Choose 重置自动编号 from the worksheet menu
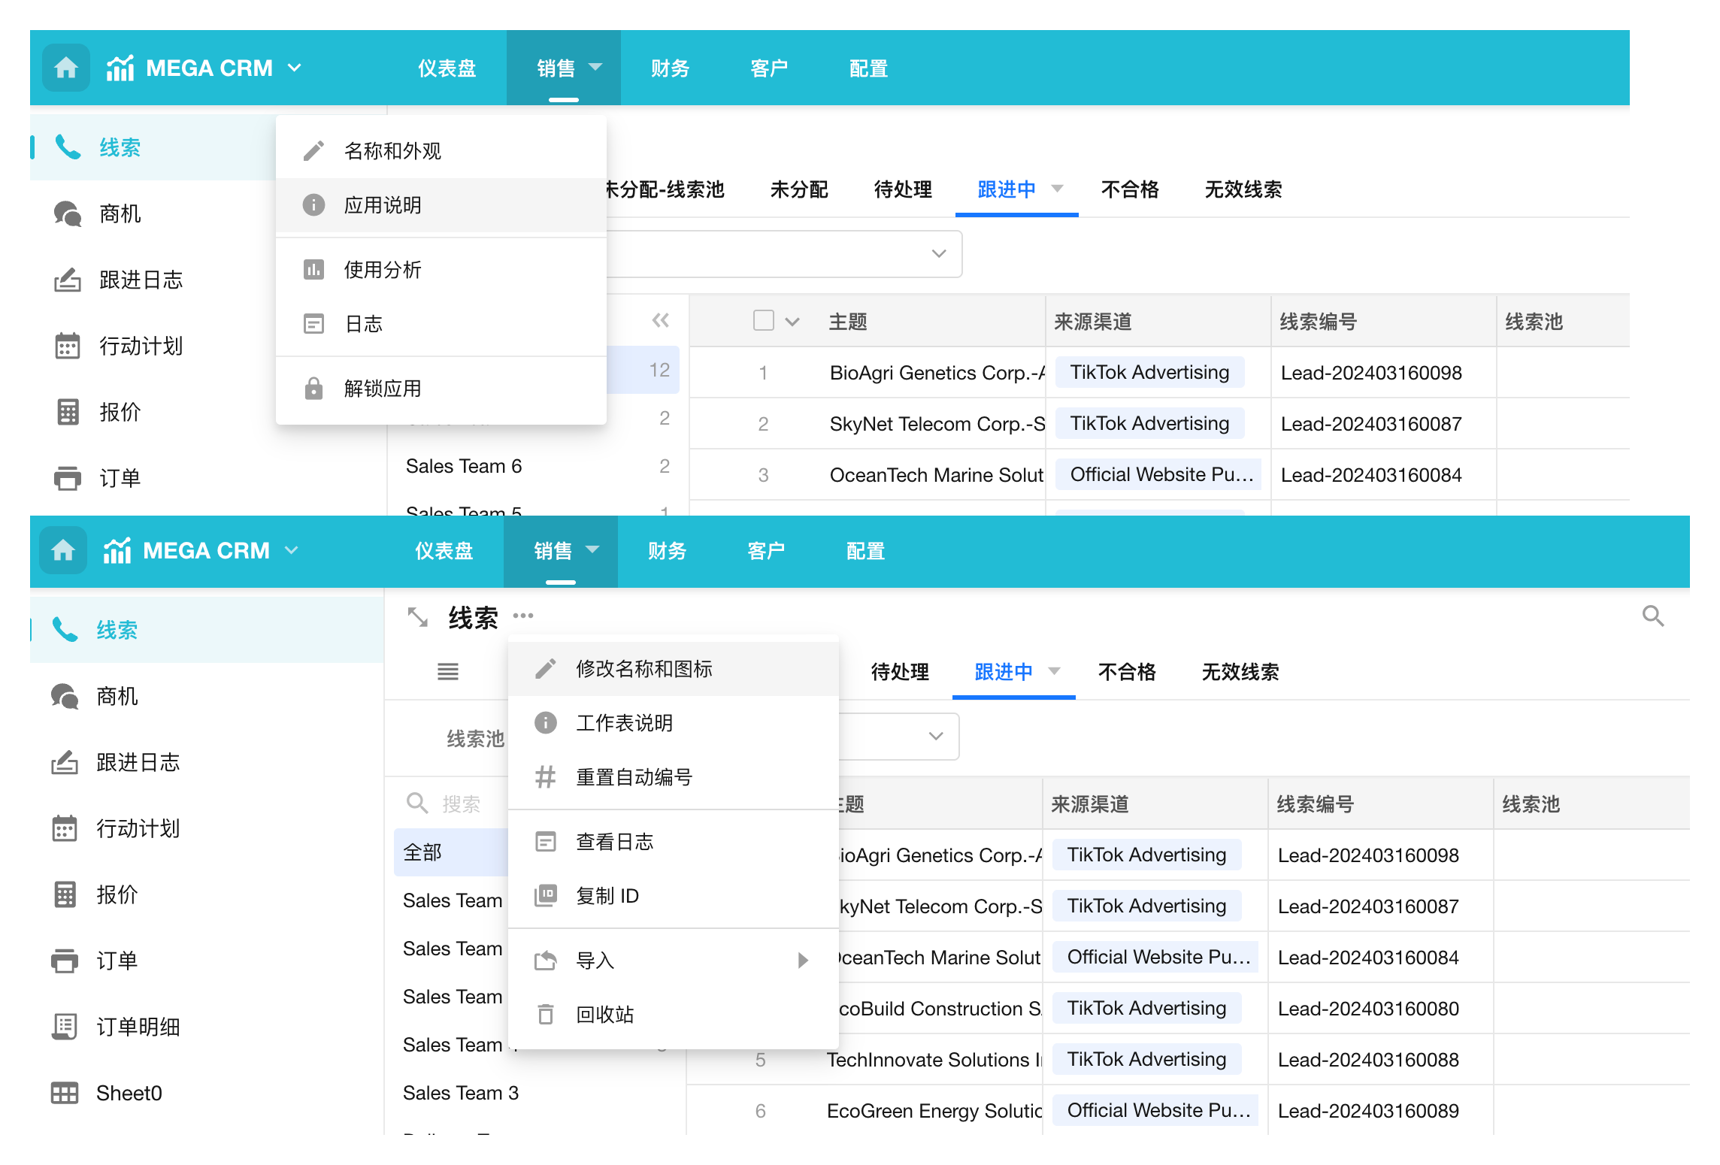This screenshot has height=1165, width=1720. click(634, 776)
